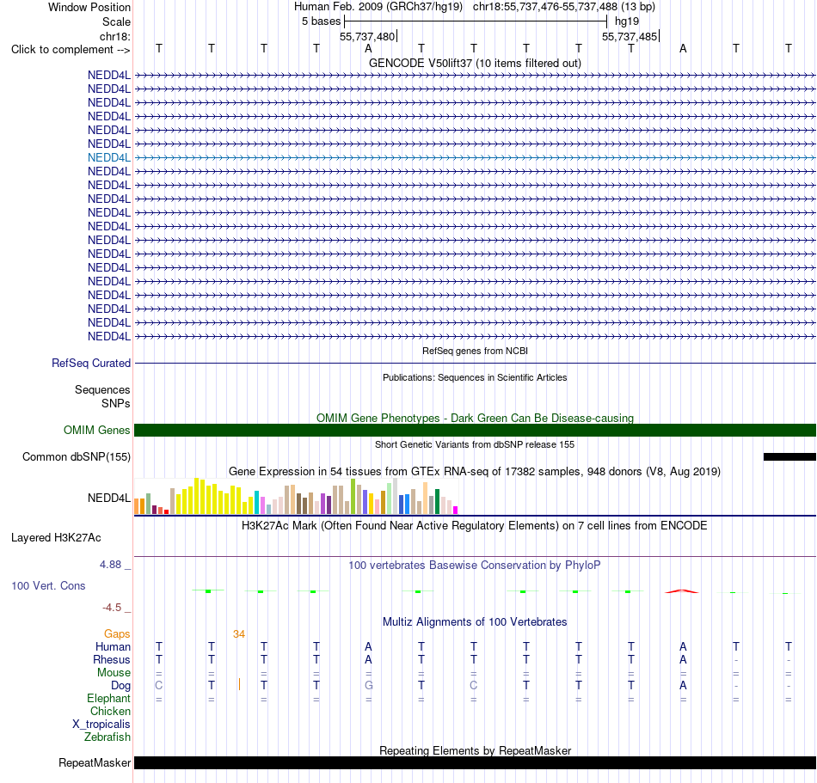
Task: Click the Window Position track label
Action: [x=89, y=7]
